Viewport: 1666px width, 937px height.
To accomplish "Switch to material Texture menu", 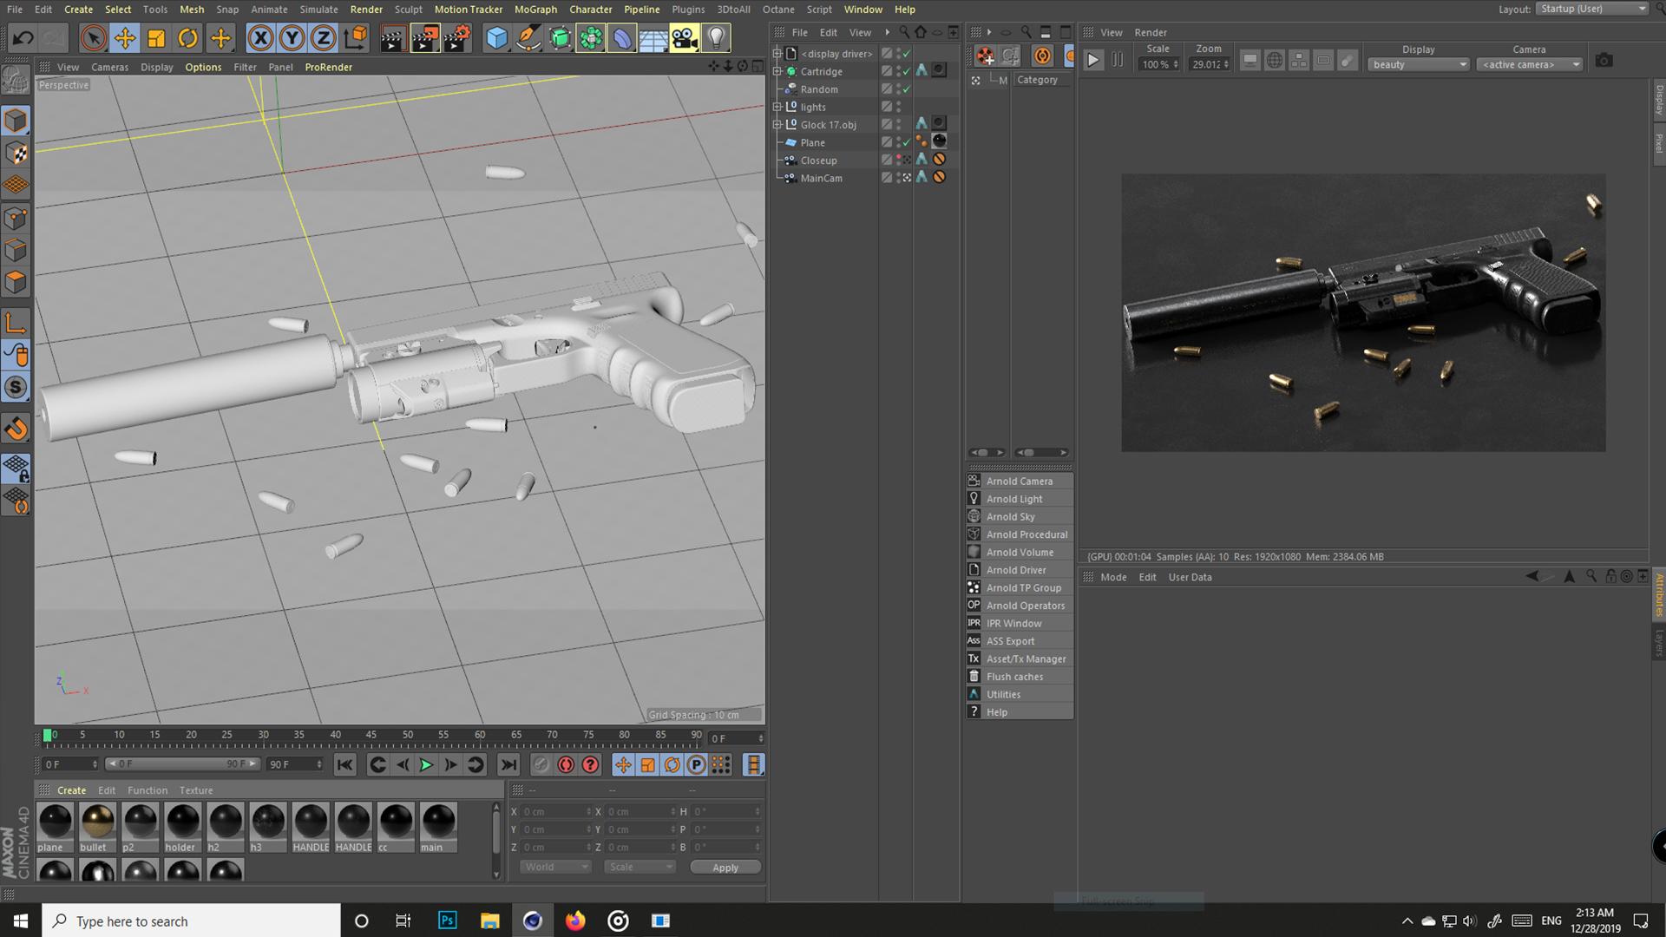I will [x=196, y=790].
